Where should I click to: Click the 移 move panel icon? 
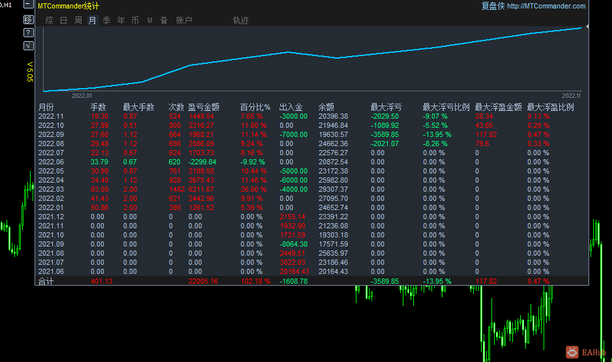[29, 20]
